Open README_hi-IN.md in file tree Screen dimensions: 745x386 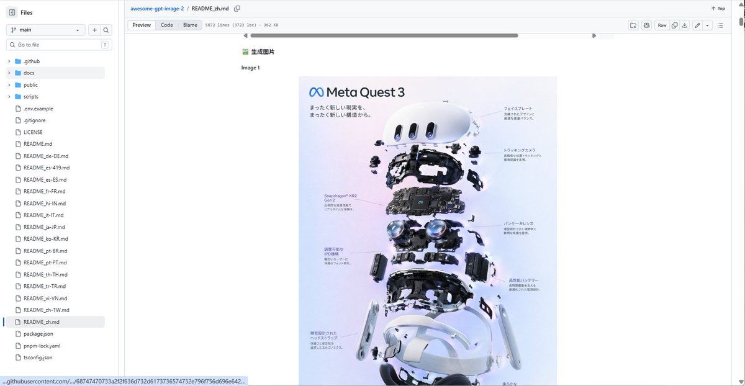click(45, 204)
